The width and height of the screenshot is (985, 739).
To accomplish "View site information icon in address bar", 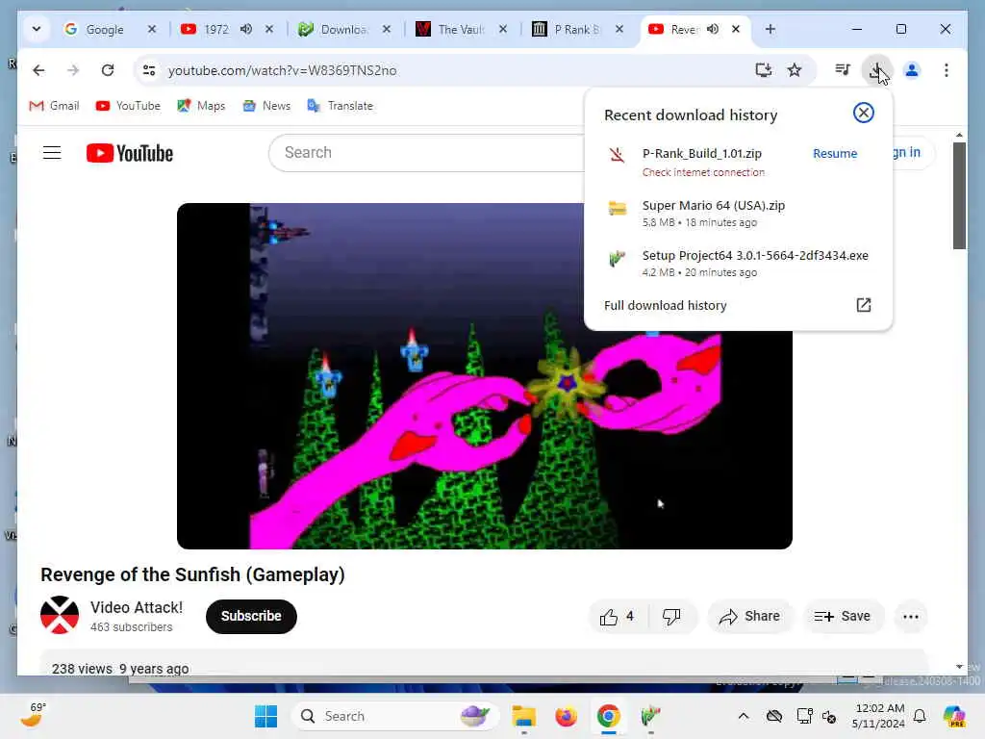I will tap(149, 70).
